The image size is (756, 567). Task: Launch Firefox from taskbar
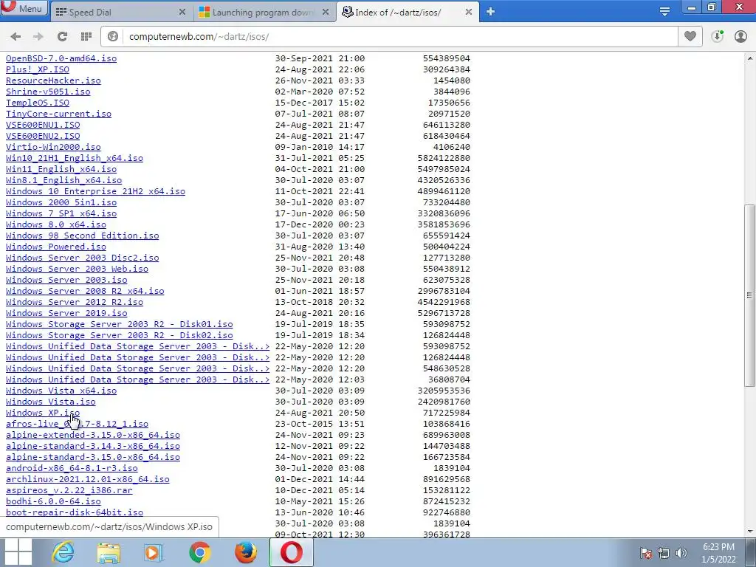tap(245, 552)
